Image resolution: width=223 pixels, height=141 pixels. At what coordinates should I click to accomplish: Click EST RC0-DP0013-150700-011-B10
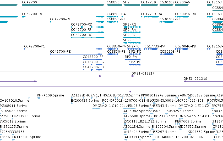103,103
